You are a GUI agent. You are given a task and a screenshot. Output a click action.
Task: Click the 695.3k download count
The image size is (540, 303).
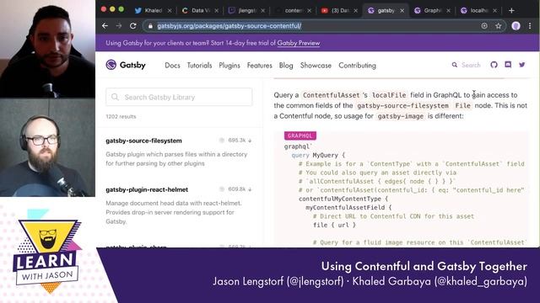(x=236, y=141)
